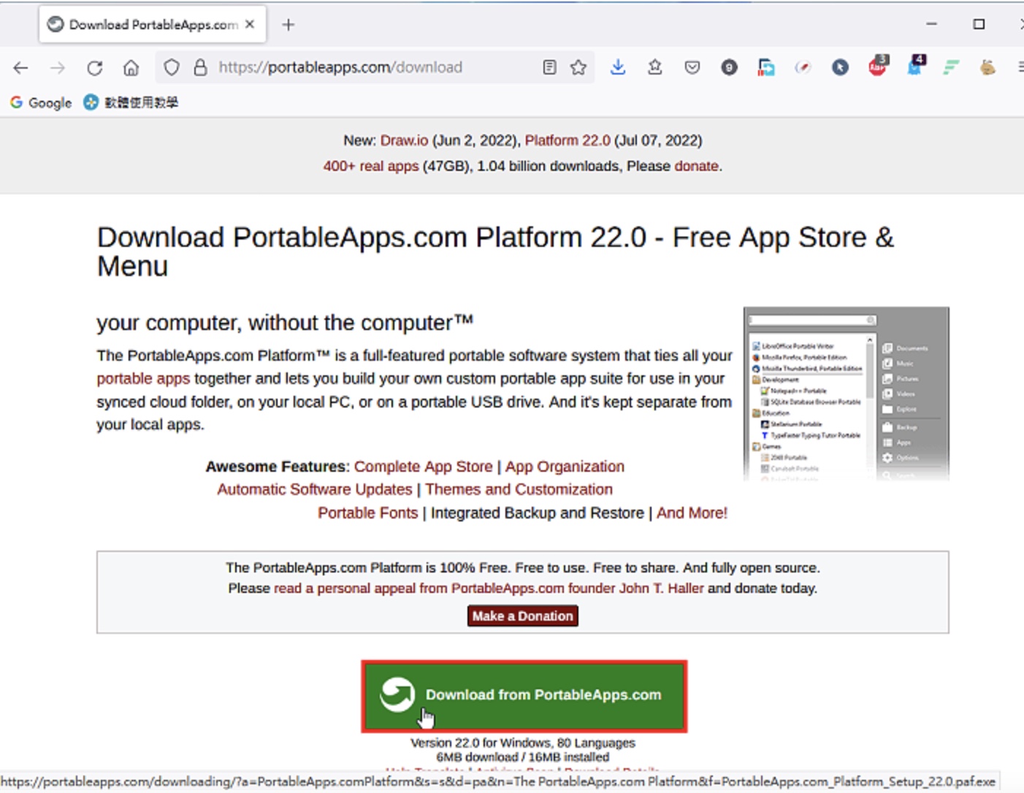Image resolution: width=1024 pixels, height=793 pixels.
Task: Minimize the browser window
Action: click(x=931, y=24)
